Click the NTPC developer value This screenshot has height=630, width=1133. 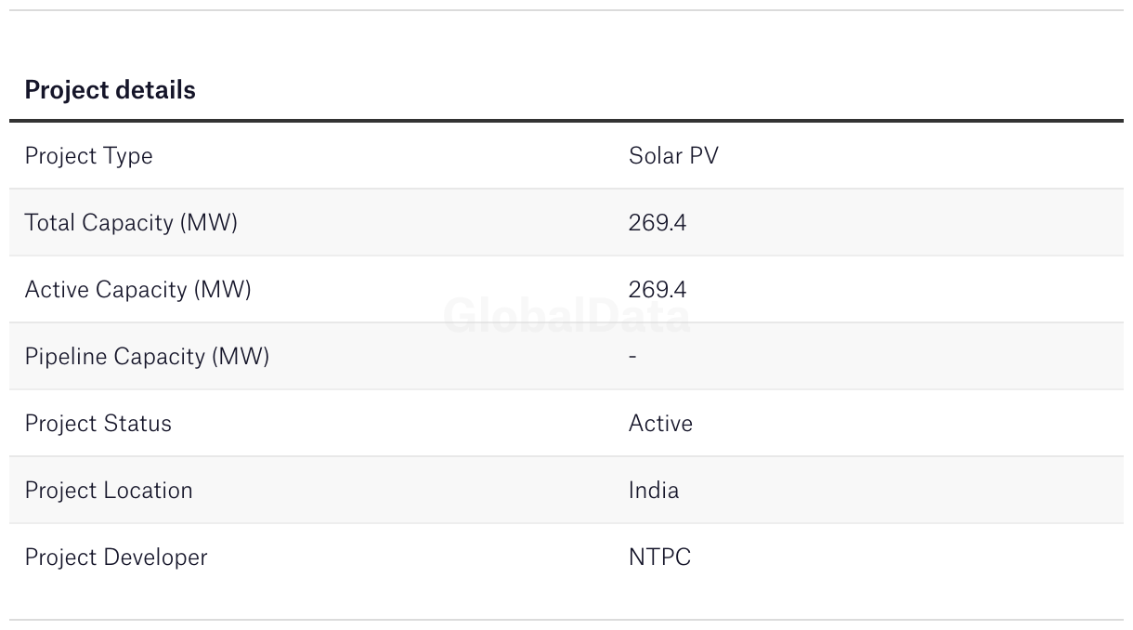pyautogui.click(x=659, y=557)
